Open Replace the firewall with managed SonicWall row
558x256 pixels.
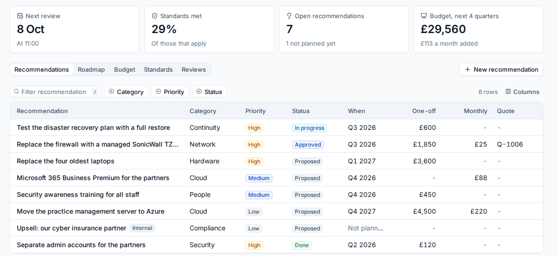click(277, 144)
